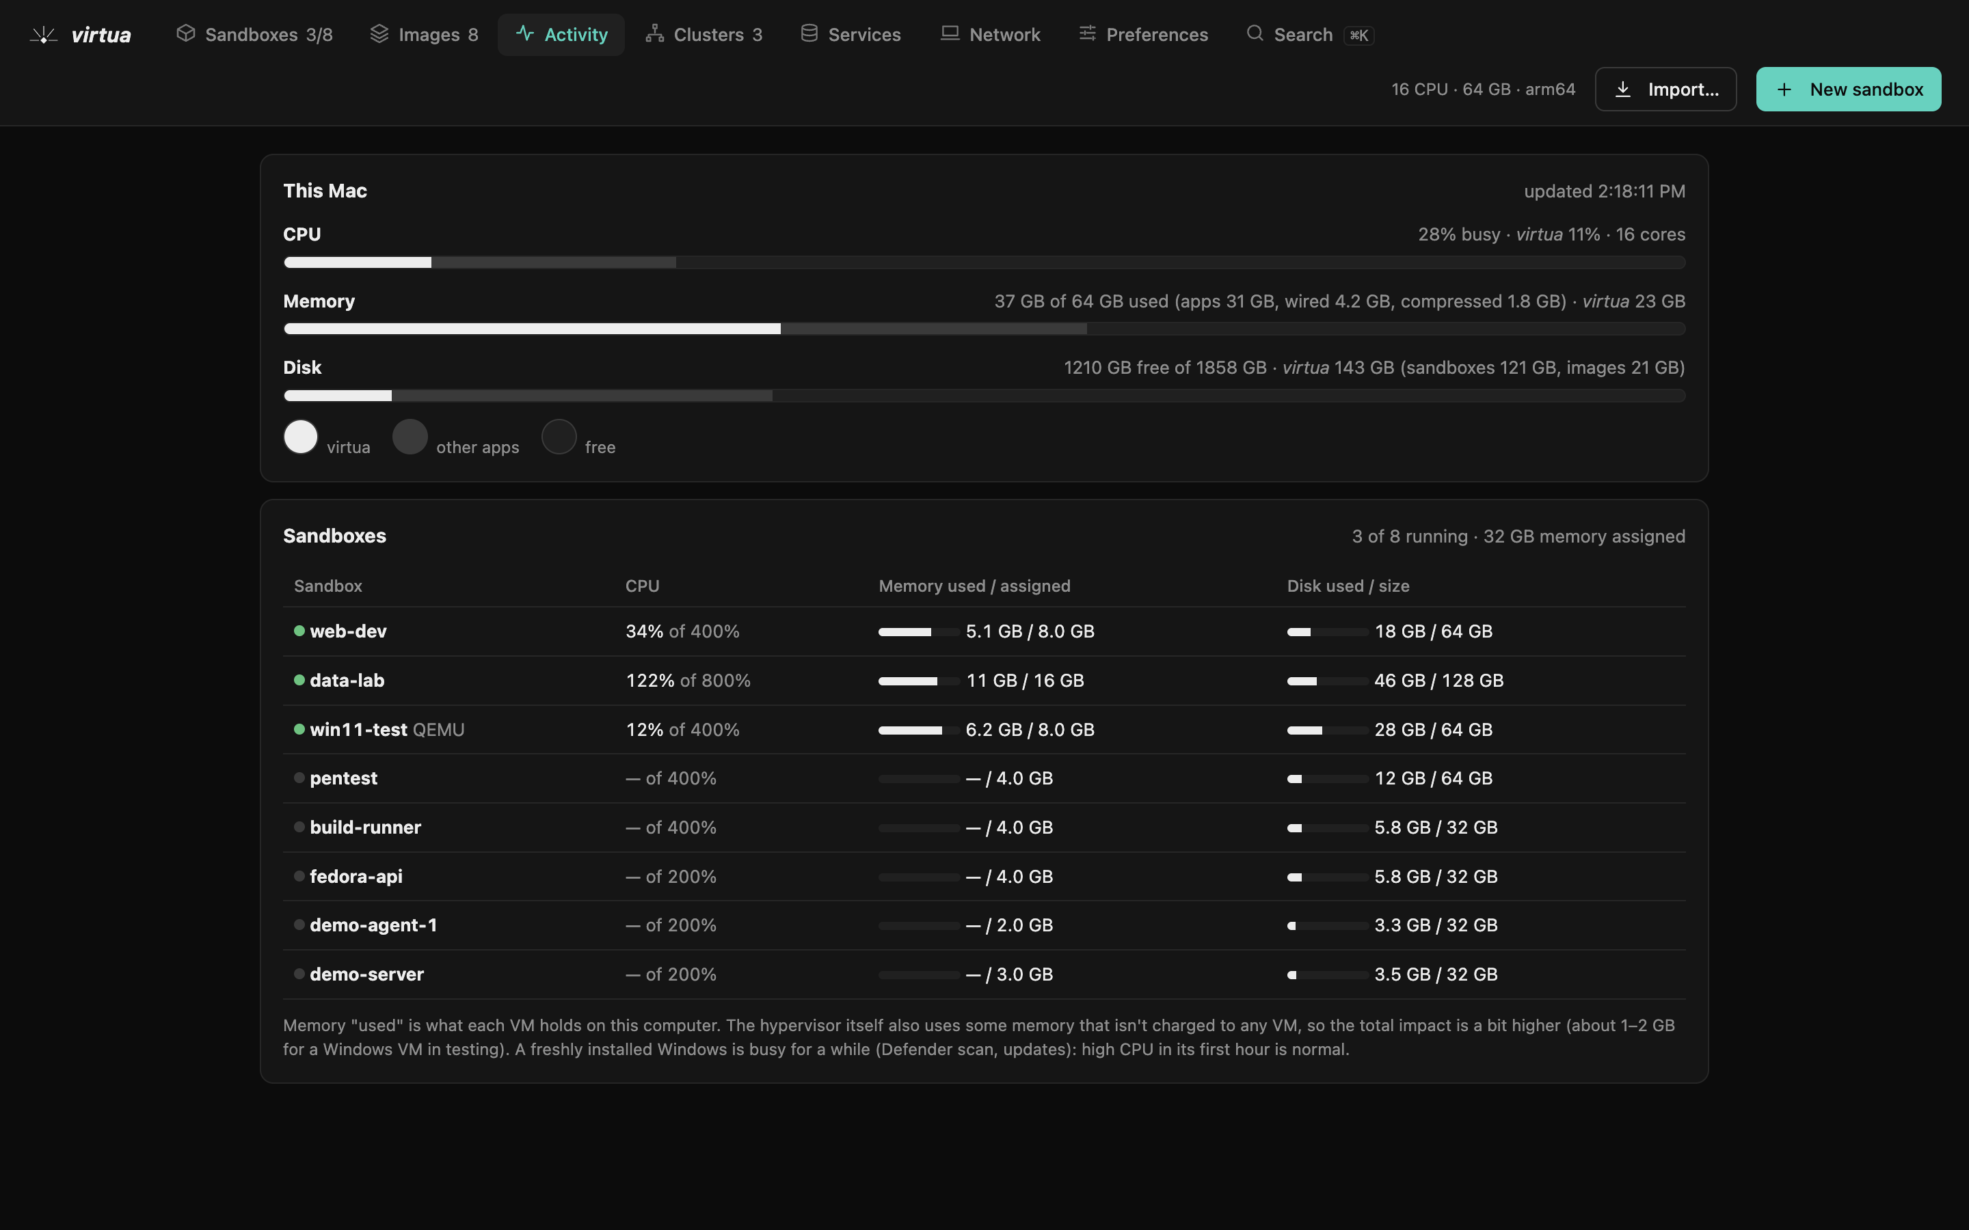Screen dimensions: 1969x1230
Task: Click the Clusters network icon
Action: (654, 33)
